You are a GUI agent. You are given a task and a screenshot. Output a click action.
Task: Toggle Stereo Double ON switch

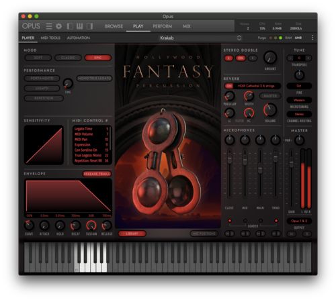pyautogui.click(x=241, y=58)
